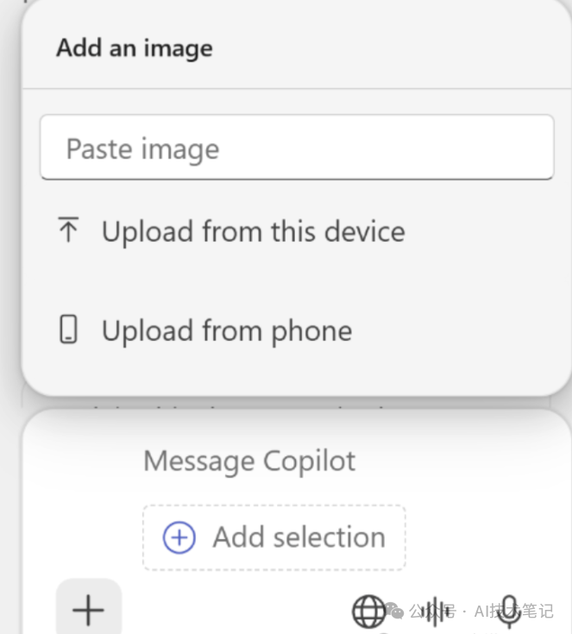Focus the Paste image field

297,148
